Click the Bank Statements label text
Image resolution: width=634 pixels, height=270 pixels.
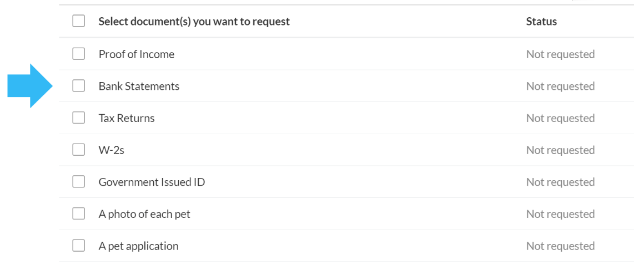click(x=139, y=86)
